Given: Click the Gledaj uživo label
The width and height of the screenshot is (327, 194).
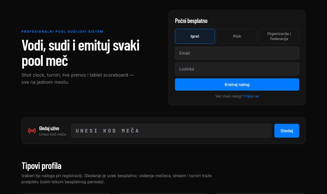Looking at the screenshot, I should [x=49, y=128].
